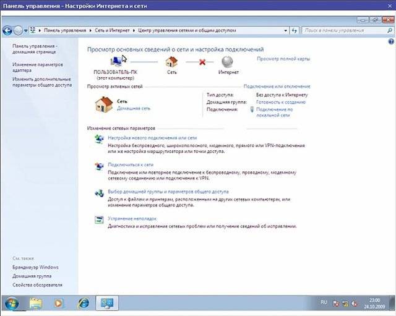
Task: Click the RU language indicator in tray
Action: point(324,302)
